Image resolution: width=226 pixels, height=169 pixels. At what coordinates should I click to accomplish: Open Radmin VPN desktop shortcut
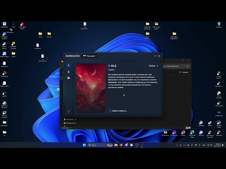point(4,84)
